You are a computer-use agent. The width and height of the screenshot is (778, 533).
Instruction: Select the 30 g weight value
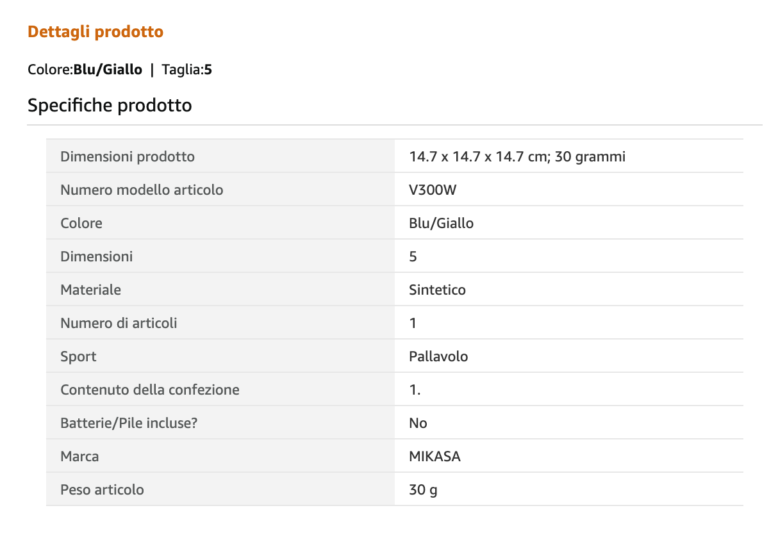[x=423, y=489]
